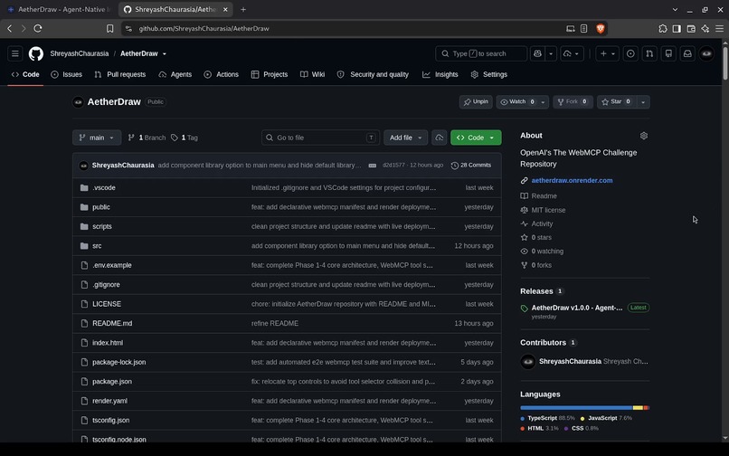Screen dimensions: 729x456
Task: Open the Copilot chat icon in header
Action: pyautogui.click(x=538, y=53)
